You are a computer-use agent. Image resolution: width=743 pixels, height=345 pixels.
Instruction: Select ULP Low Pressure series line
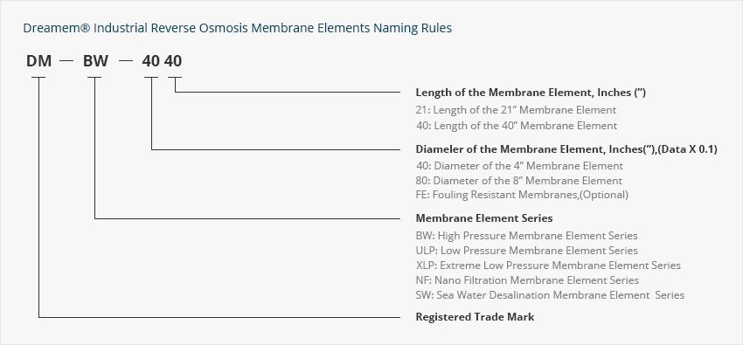tap(526, 251)
